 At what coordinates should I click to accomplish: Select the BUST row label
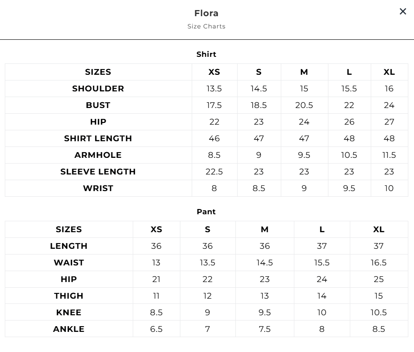point(98,105)
